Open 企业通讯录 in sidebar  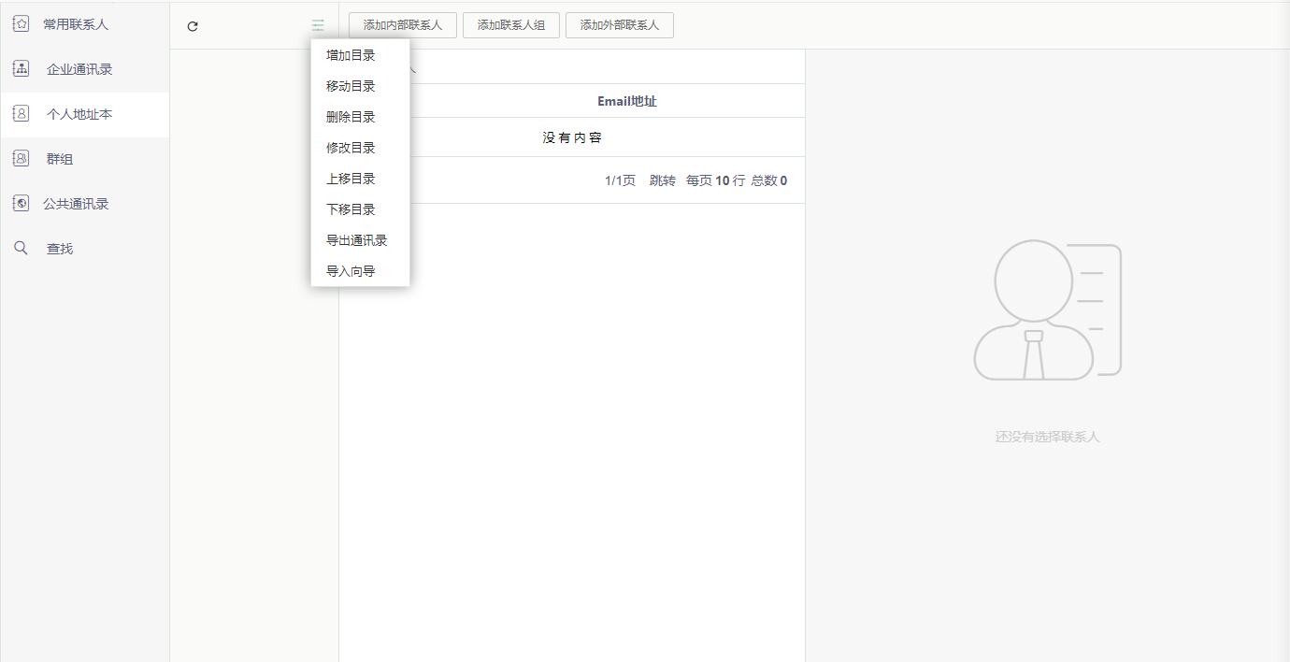tap(84, 69)
